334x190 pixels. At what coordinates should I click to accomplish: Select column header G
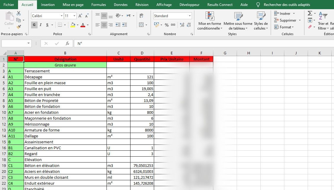click(x=225, y=53)
